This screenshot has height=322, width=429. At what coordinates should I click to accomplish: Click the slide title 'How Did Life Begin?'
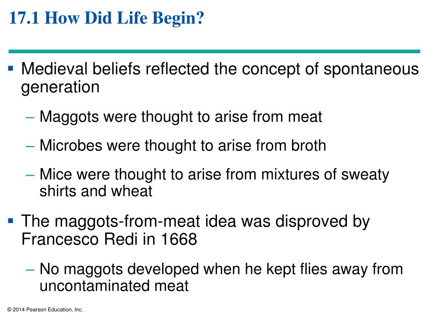click(x=124, y=18)
